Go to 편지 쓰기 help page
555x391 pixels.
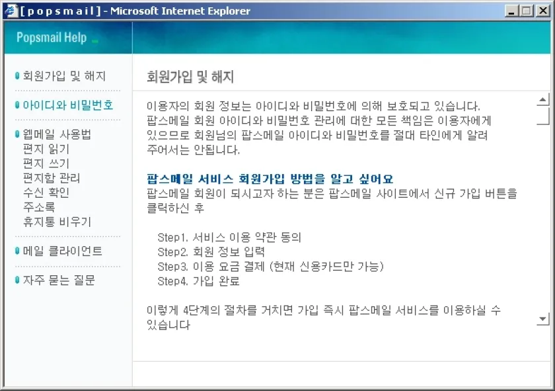point(46,163)
